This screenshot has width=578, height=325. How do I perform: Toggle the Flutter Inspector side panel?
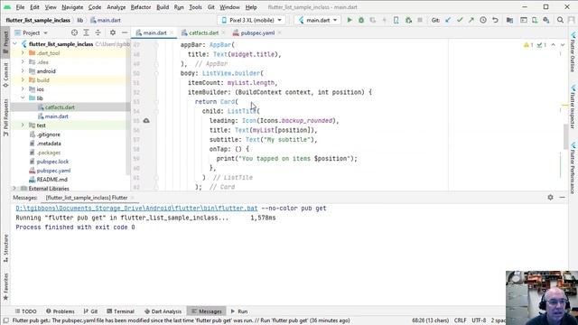click(x=573, y=107)
